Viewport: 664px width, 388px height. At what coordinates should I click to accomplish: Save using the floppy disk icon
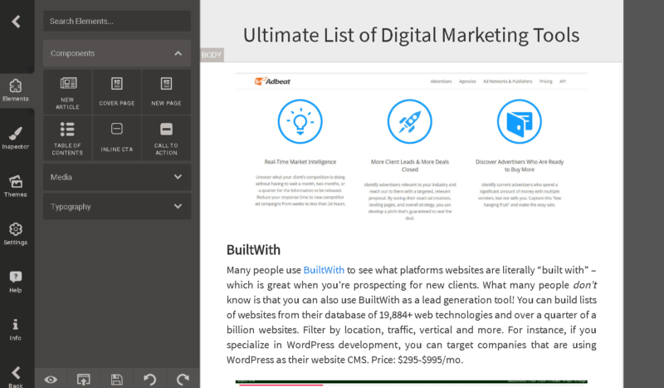pyautogui.click(x=116, y=380)
